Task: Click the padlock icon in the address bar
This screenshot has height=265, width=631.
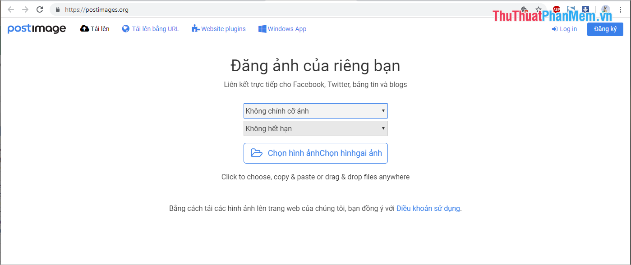Action: 57,9
